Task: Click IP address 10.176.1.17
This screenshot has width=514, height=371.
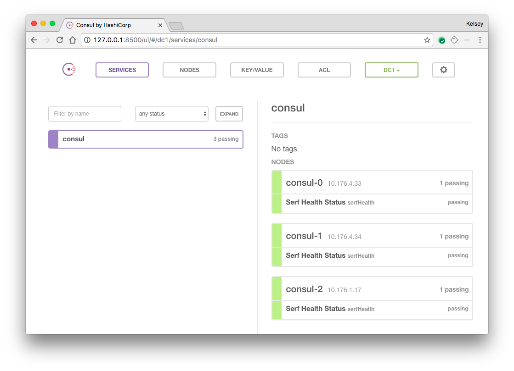Action: pos(345,290)
